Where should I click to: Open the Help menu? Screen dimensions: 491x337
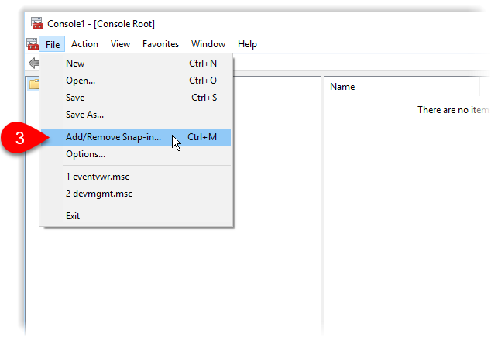(247, 44)
